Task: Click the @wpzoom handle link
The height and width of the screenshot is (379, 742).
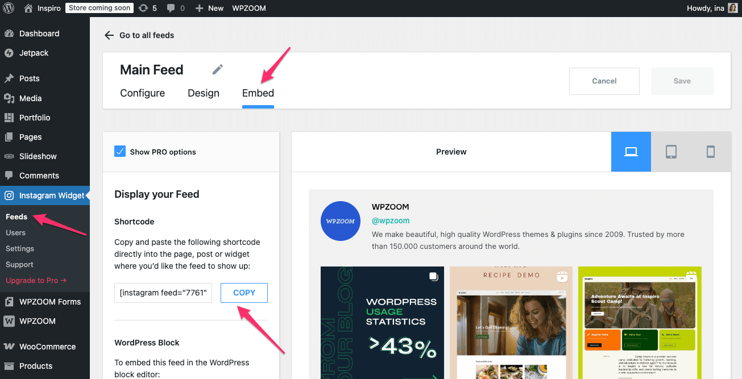Action: click(x=391, y=220)
